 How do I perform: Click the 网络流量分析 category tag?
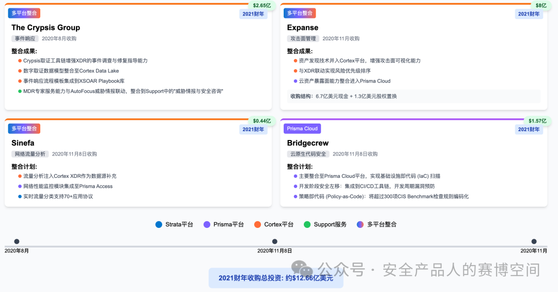point(30,154)
